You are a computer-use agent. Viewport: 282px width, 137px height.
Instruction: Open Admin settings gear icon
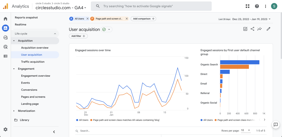point(6,129)
